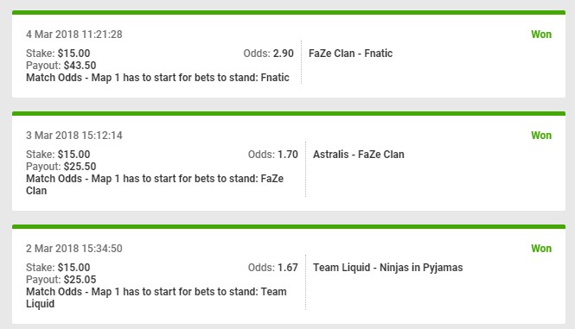
Task: Open the Team Liquid - Ninjas in Pyjamas match
Action: (388, 268)
